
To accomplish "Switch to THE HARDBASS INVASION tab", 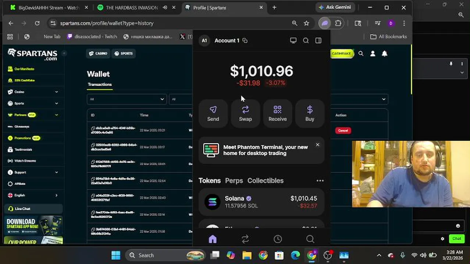I will click(x=132, y=8).
